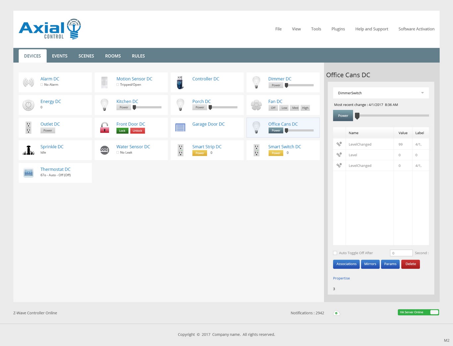Open the Plugins menu
The image size is (453, 346).
[x=338, y=29]
